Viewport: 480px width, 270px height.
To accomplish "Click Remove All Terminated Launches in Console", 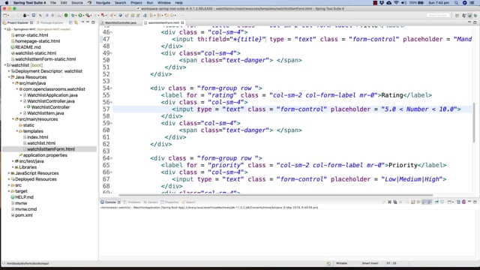I will pos(395,202).
